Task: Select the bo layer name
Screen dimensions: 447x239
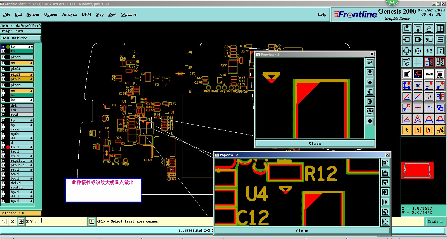Action: coord(22,100)
